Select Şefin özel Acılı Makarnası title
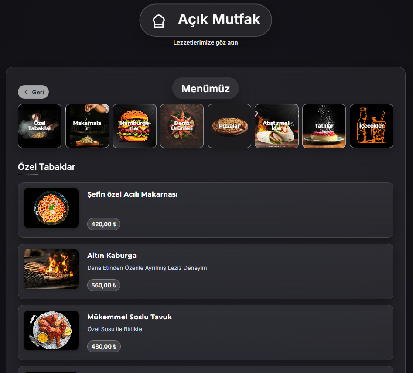 pos(133,194)
